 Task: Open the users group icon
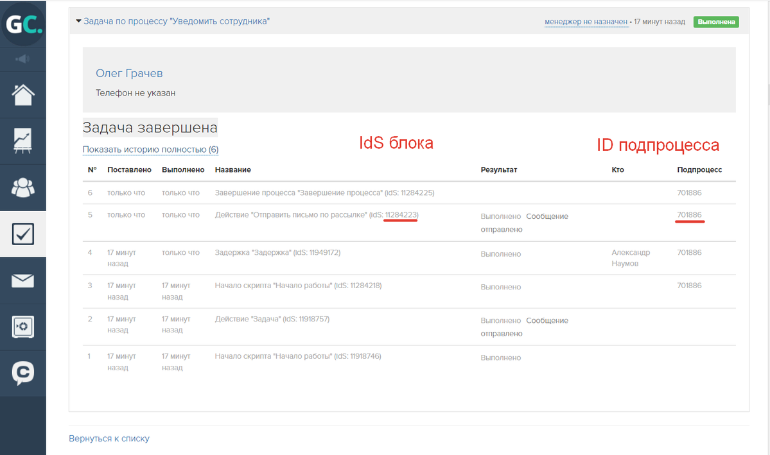click(23, 187)
